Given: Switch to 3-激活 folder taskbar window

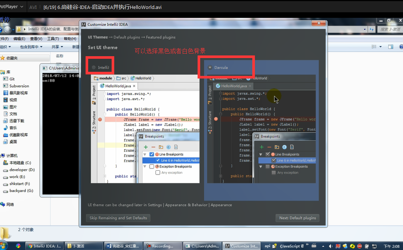Looking at the screenshot, I should coord(84,246).
